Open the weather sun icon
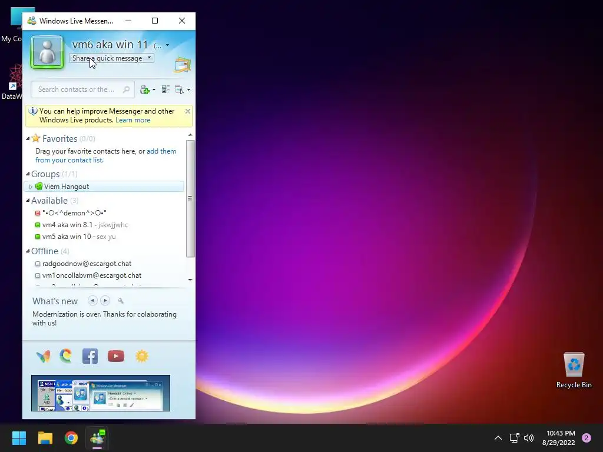This screenshot has height=452, width=603. coord(142,356)
